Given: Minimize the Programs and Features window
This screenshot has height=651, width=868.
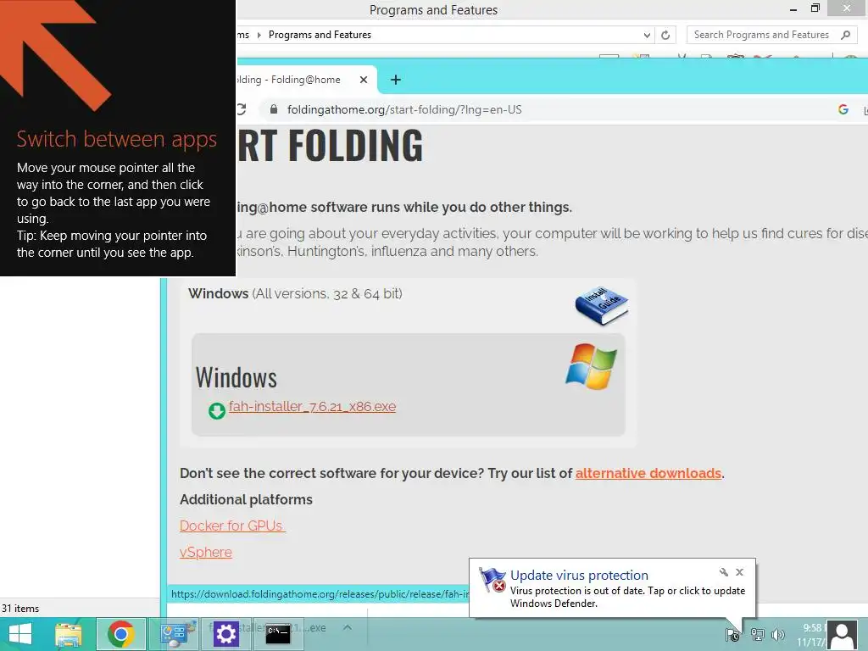Looking at the screenshot, I should tap(793, 8).
